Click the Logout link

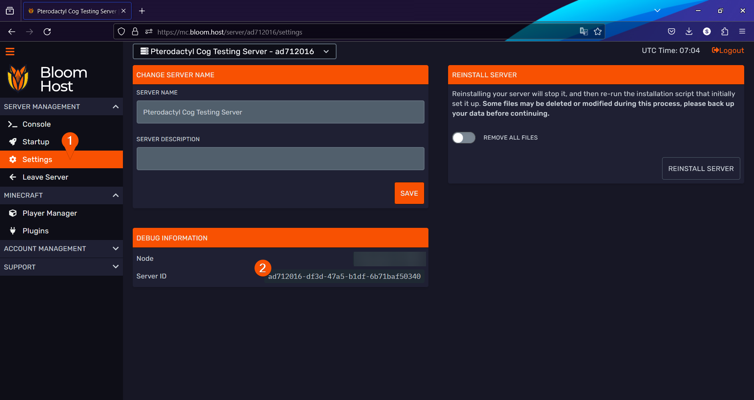click(x=728, y=51)
